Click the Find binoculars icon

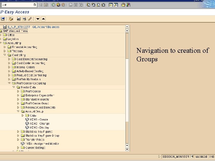click(76, 5)
